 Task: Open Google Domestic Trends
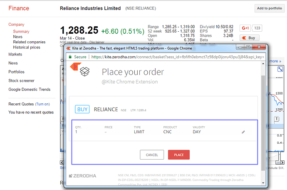(x=29, y=90)
